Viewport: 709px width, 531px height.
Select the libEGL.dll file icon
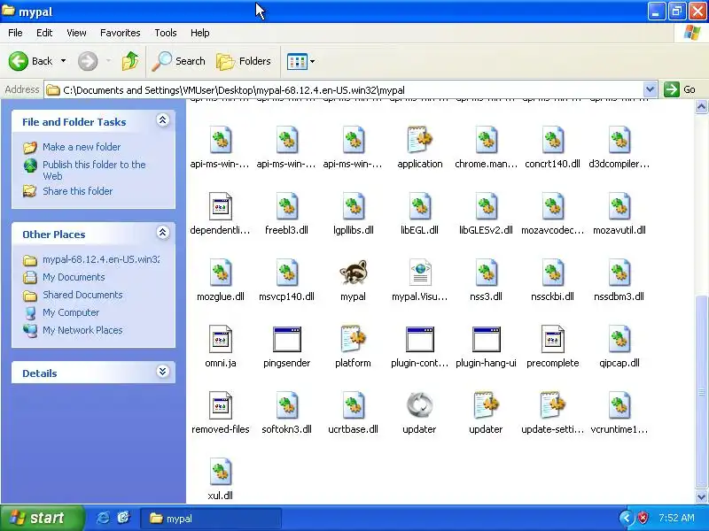[x=419, y=206]
